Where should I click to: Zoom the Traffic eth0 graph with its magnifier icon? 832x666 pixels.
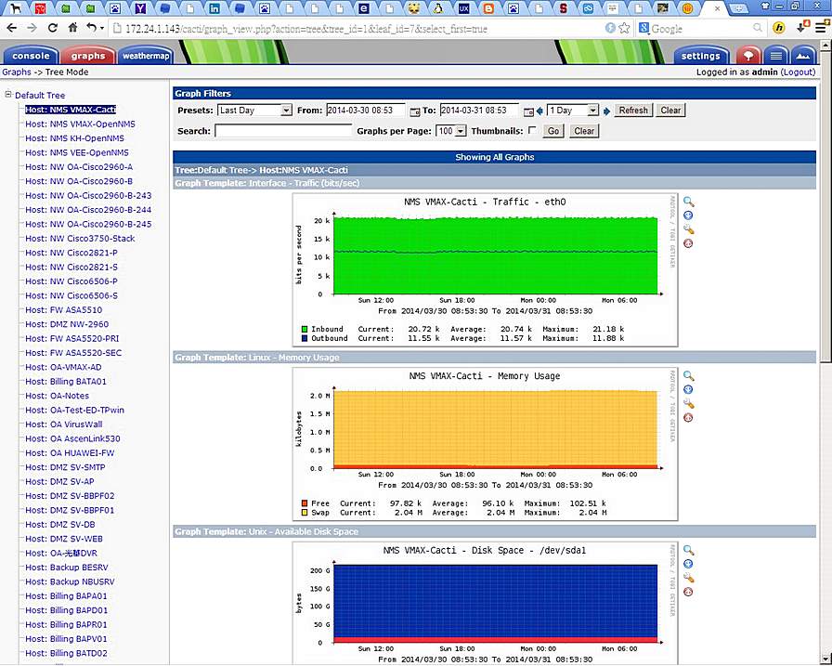tap(688, 202)
